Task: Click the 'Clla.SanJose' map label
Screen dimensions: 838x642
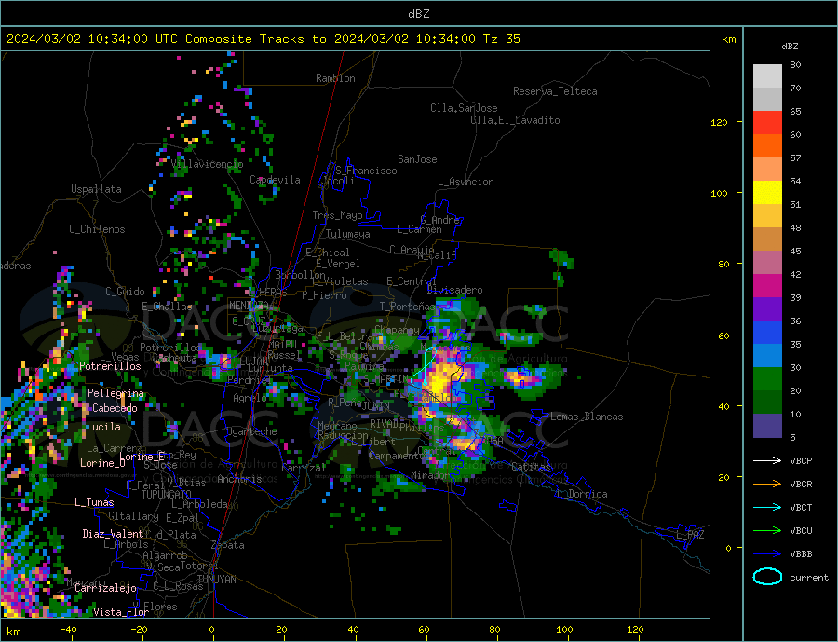Action: click(x=464, y=108)
